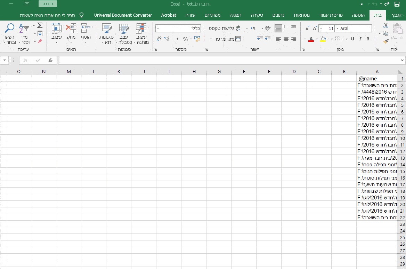406x269 pixels.
Task: Increase decimal places
Action: [x=167, y=39]
